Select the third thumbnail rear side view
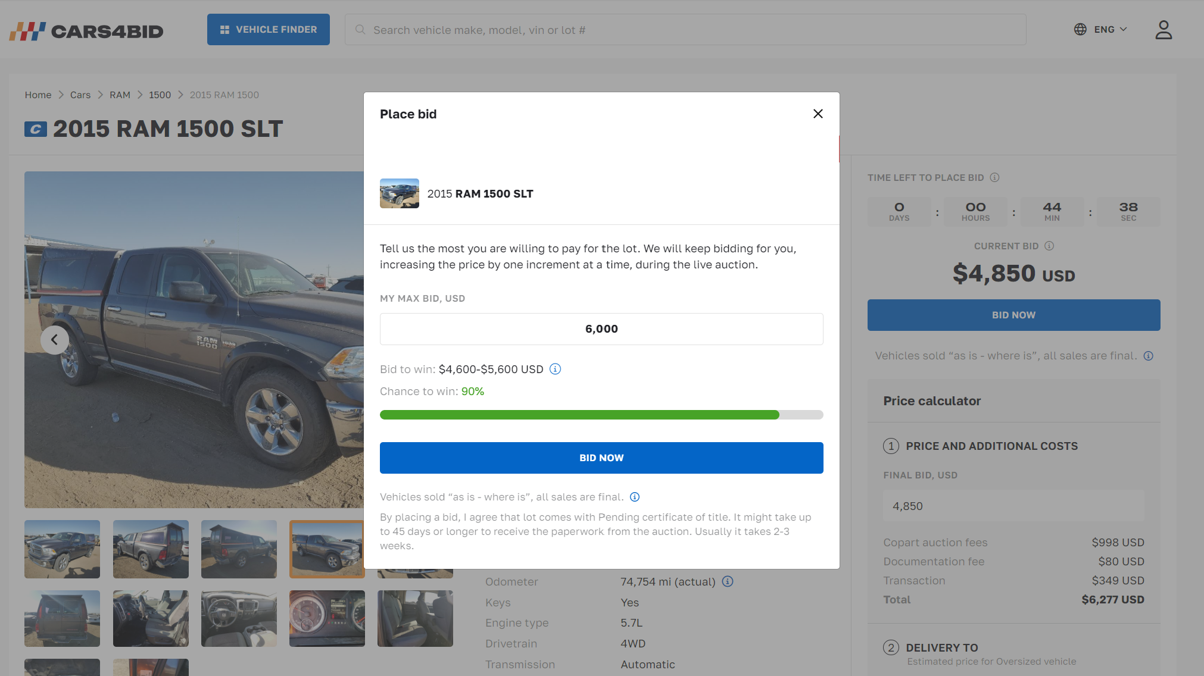The image size is (1204, 676). pos(239,549)
